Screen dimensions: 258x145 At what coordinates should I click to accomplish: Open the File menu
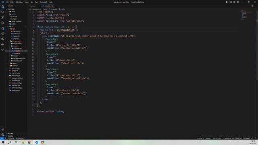7,2
